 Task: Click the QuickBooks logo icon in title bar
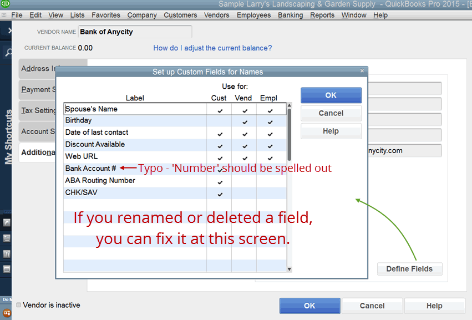point(6,4)
